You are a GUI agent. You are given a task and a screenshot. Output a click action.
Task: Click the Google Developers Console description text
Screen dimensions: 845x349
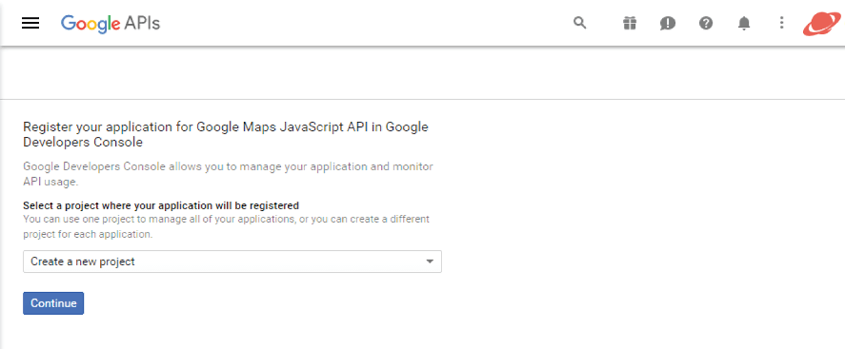coord(228,174)
